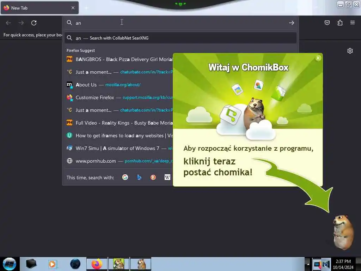Switch to ChomikBox taskbar window
361x271 pixels.
(119, 264)
